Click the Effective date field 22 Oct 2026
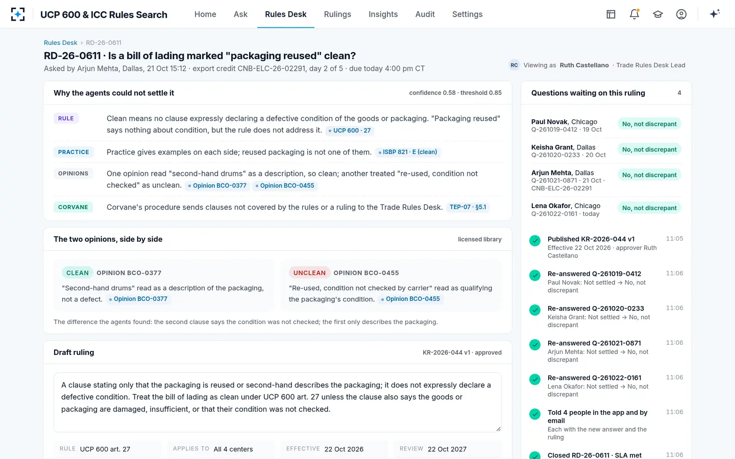This screenshot has height=459, width=735. pyautogui.click(x=334, y=449)
